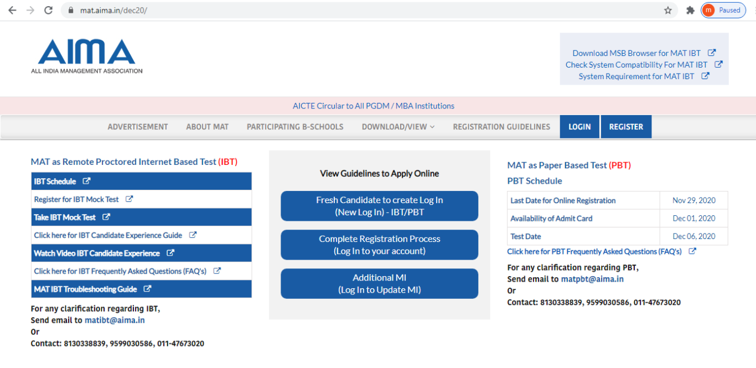This screenshot has height=368, width=756.
Task: Open the AICTE Circular to All PGDM/MBA Institutions link
Action: click(374, 106)
